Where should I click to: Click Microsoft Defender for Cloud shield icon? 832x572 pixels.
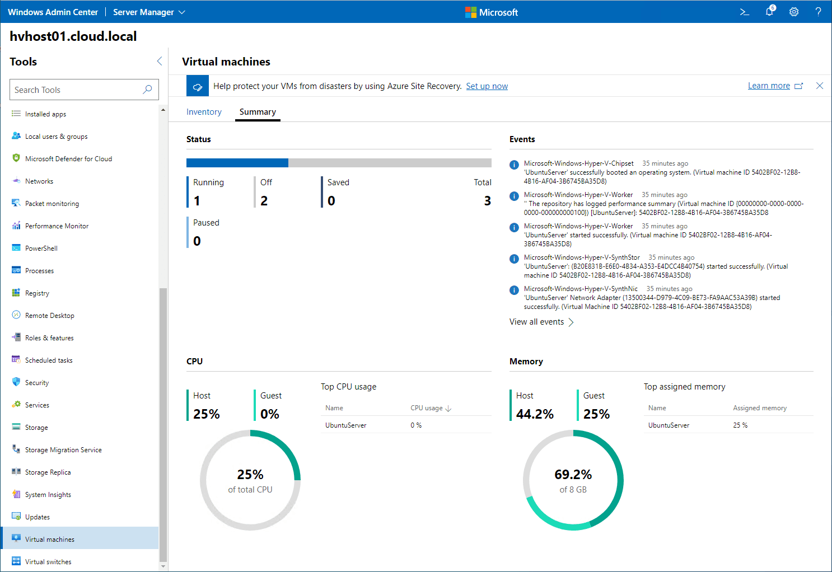tap(16, 158)
